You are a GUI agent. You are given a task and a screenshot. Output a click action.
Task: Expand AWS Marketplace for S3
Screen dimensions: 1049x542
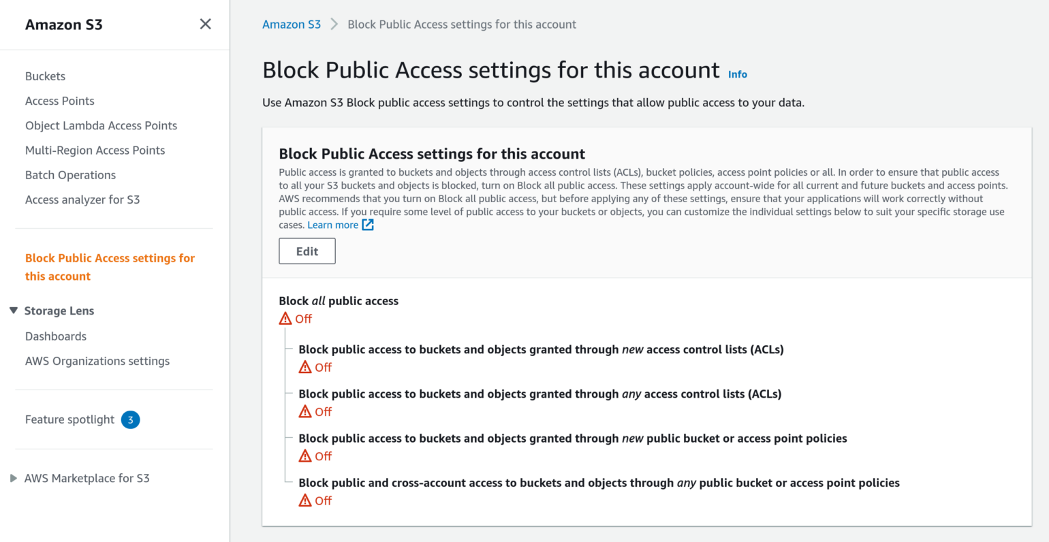tap(13, 478)
